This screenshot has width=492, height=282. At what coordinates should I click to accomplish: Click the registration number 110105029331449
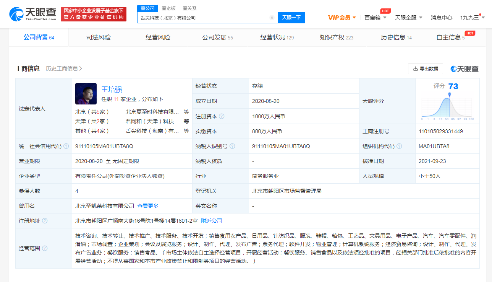tap(440, 131)
